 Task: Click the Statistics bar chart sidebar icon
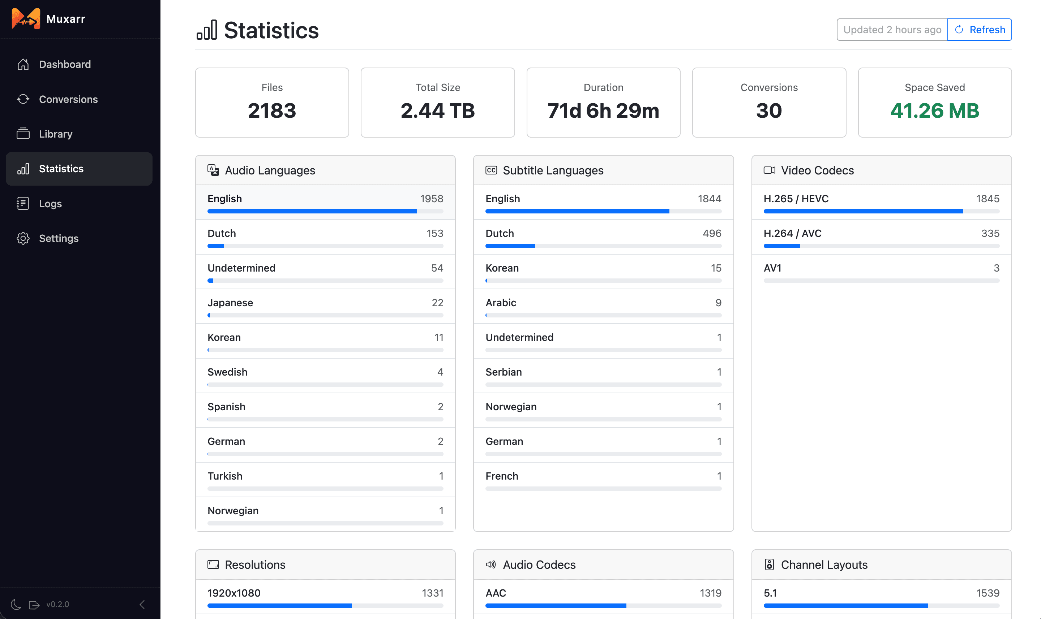pyautogui.click(x=23, y=169)
